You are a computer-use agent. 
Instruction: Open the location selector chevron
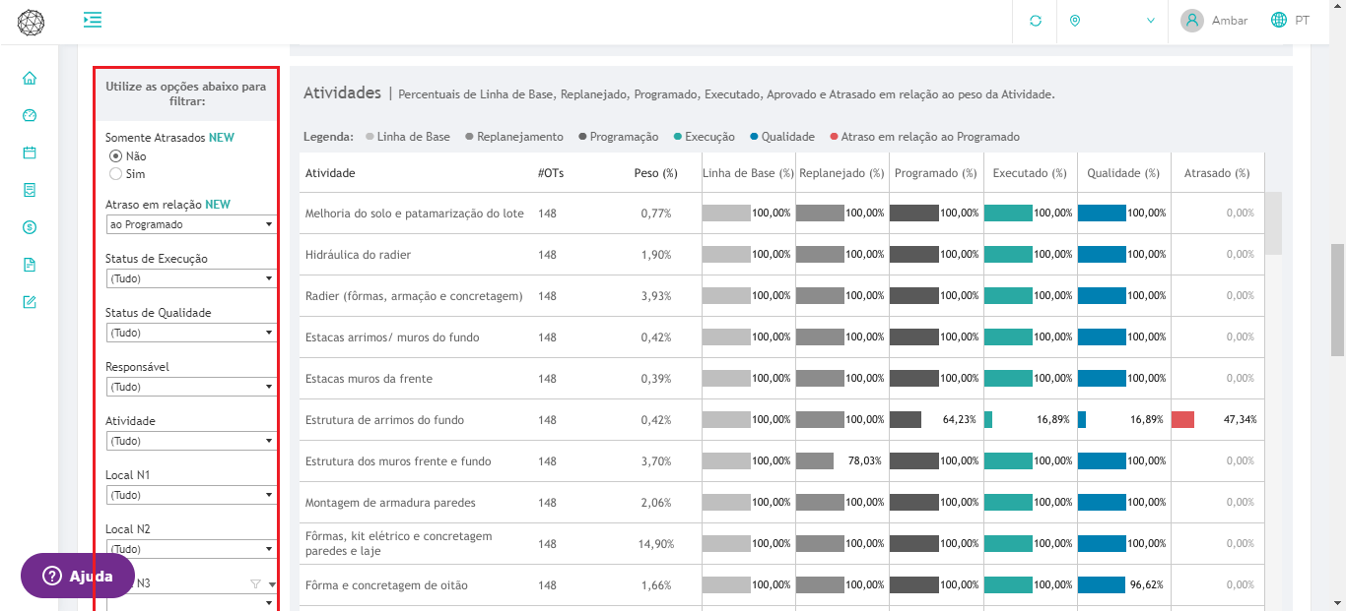(x=1150, y=21)
